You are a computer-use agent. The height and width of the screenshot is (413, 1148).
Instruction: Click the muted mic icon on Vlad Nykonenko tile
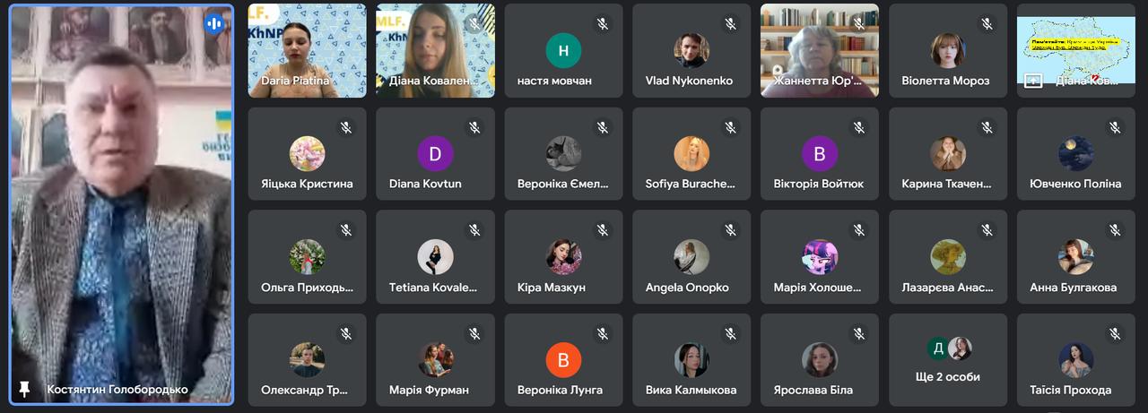(730, 24)
